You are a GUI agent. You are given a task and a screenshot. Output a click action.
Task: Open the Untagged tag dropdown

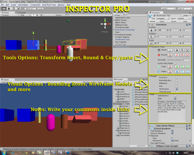point(163,18)
